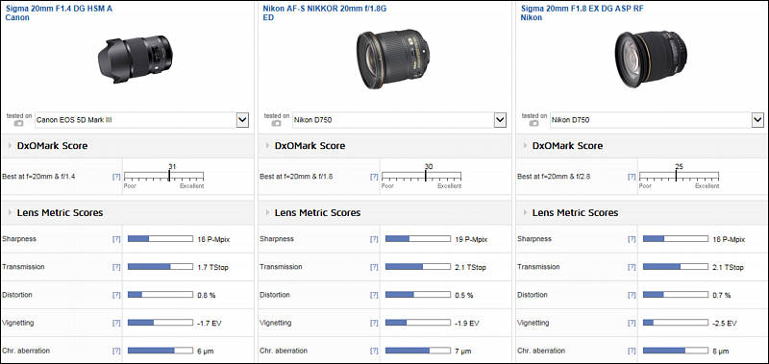
Task: Open Distortion help [?] in Sigma F1.8 column
Action: 632,295
